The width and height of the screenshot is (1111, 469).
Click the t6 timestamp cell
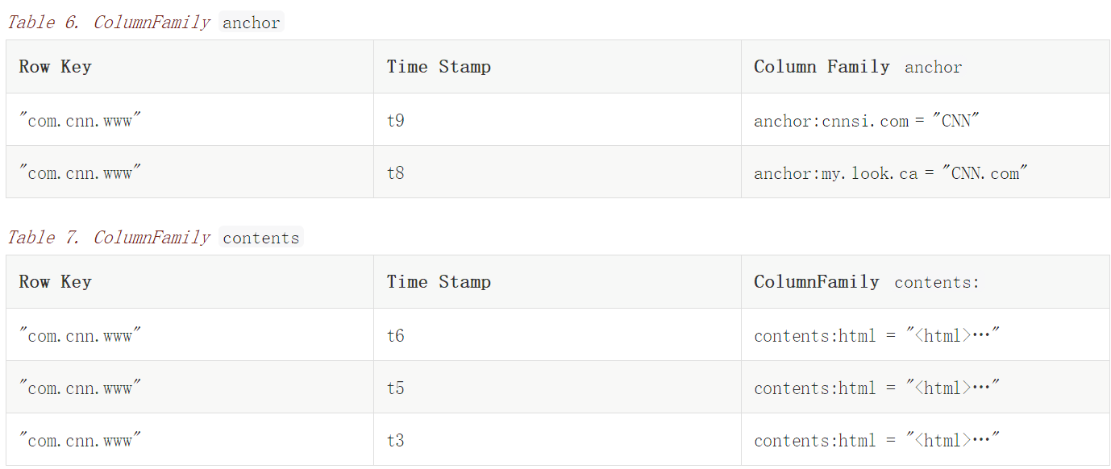(396, 335)
